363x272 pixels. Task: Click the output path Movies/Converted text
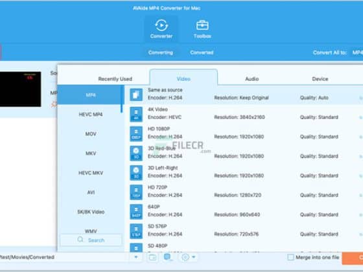pyautogui.click(x=27, y=257)
